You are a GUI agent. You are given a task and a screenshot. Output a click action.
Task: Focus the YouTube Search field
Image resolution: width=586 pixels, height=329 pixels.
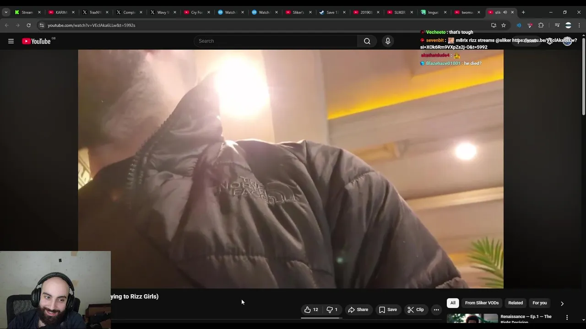(276, 41)
